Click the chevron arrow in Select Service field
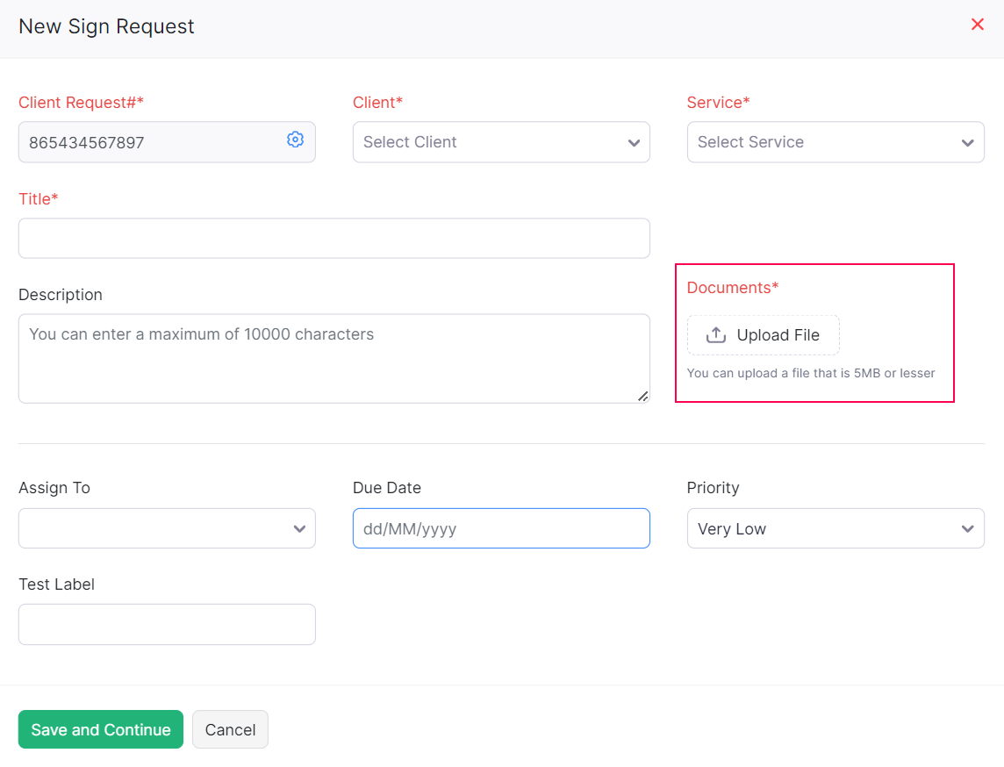The height and width of the screenshot is (767, 1004). (x=967, y=143)
